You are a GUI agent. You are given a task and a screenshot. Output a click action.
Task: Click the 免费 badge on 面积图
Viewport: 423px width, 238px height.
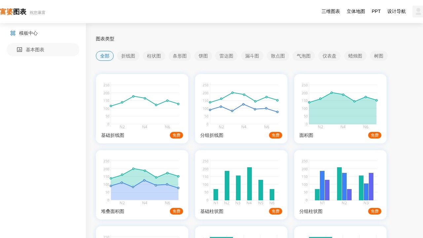[x=375, y=135]
